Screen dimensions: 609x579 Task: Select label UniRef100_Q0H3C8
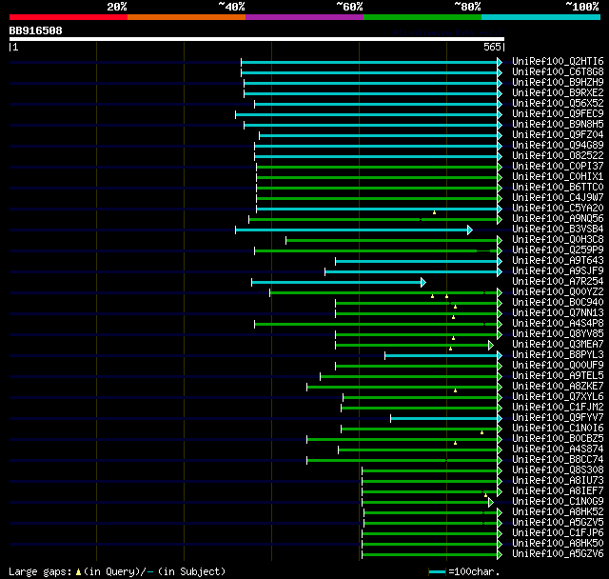(x=558, y=240)
